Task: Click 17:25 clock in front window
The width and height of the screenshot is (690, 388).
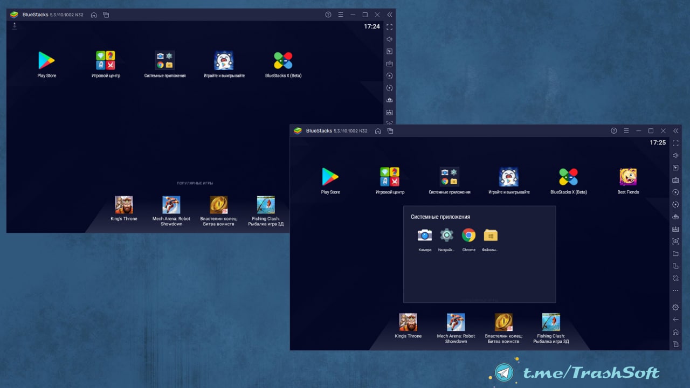Action: 658,143
